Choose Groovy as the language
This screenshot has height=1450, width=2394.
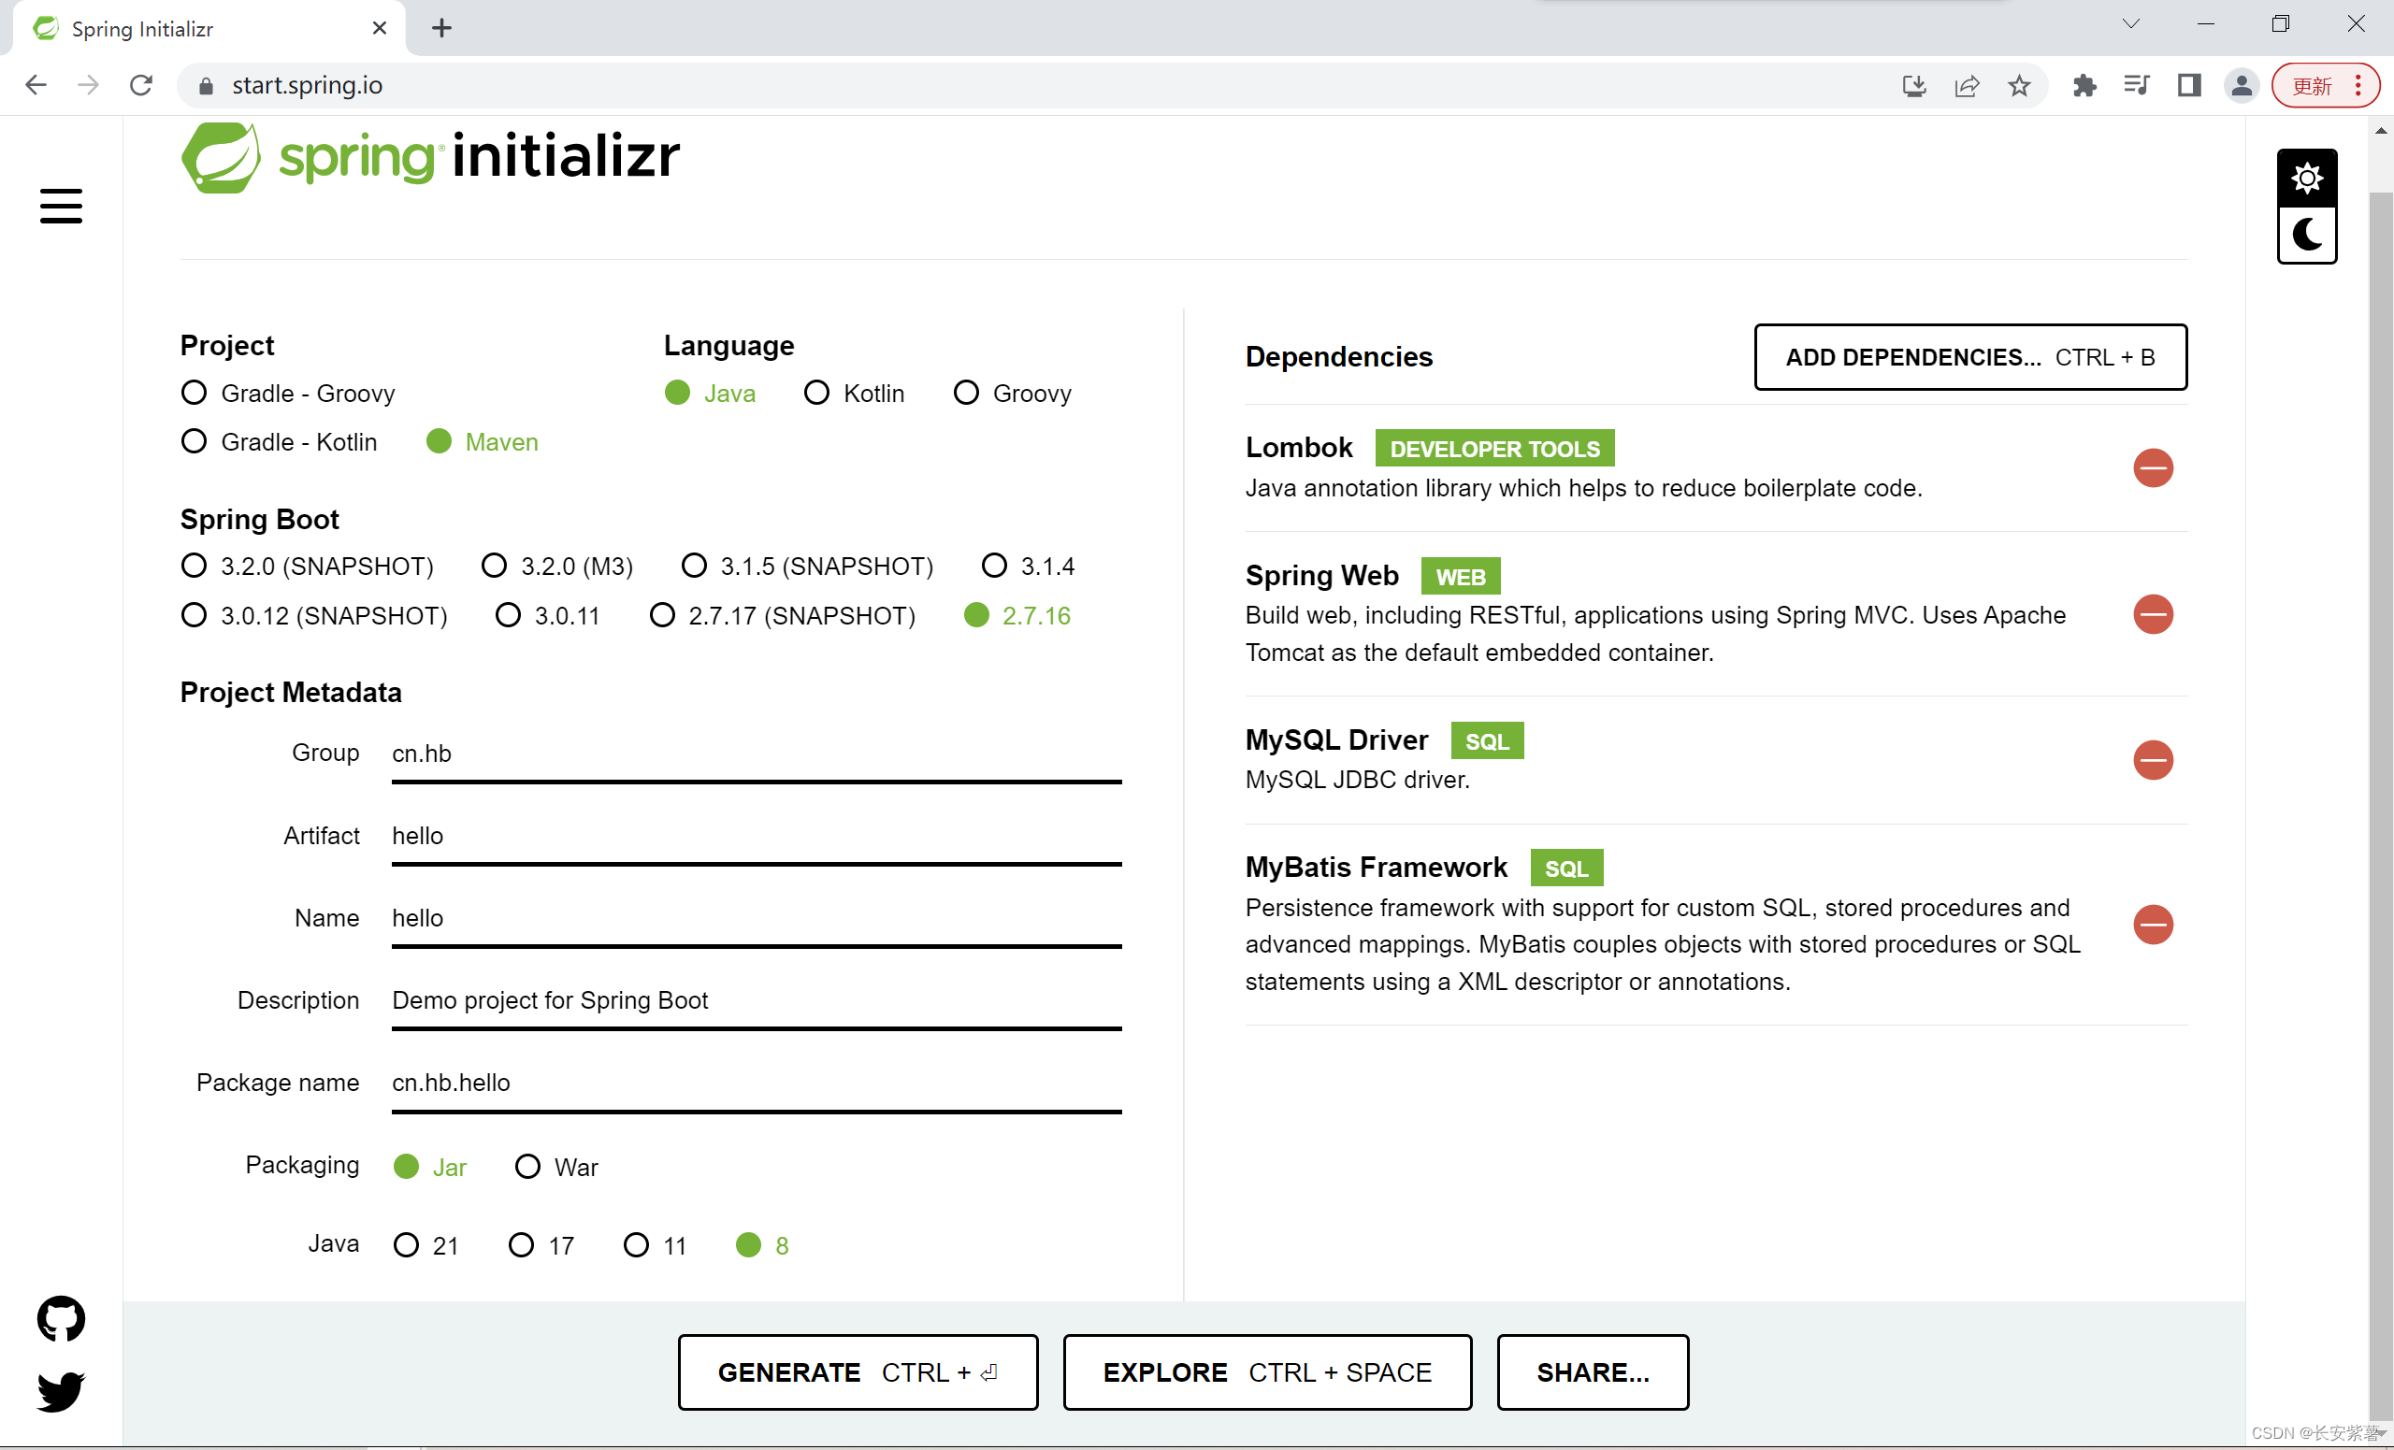point(1013,393)
